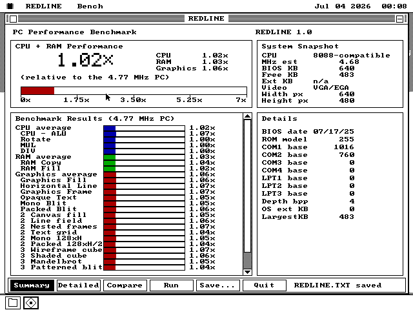Image resolution: width=413 pixels, height=310 pixels.
Task: Click the large 1.02x score
Action: click(x=85, y=60)
